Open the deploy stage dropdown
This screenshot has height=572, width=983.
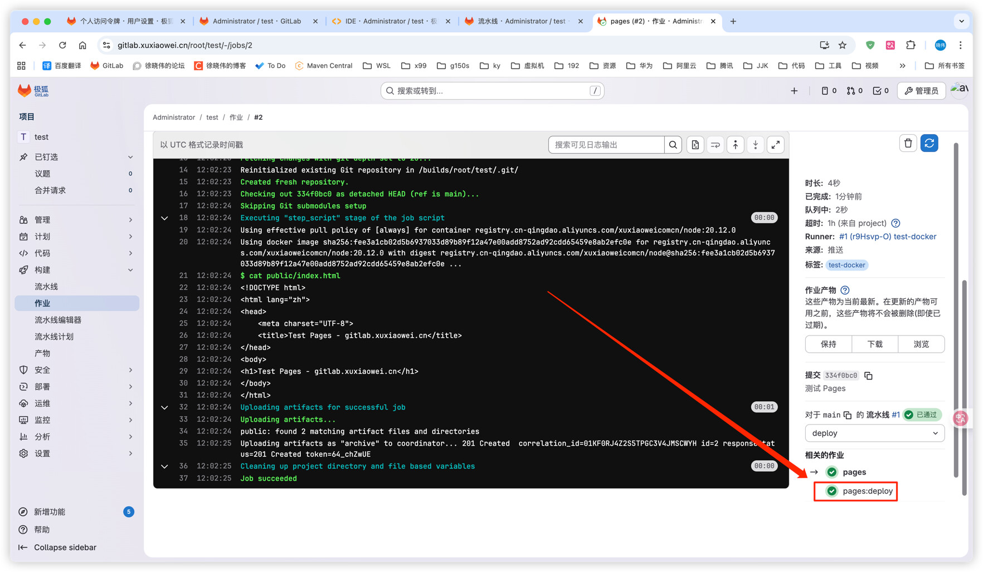pos(874,433)
